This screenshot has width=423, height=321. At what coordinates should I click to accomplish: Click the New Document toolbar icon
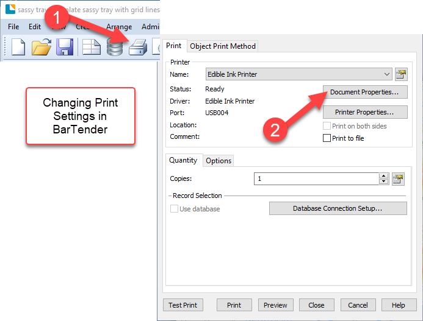[18, 47]
